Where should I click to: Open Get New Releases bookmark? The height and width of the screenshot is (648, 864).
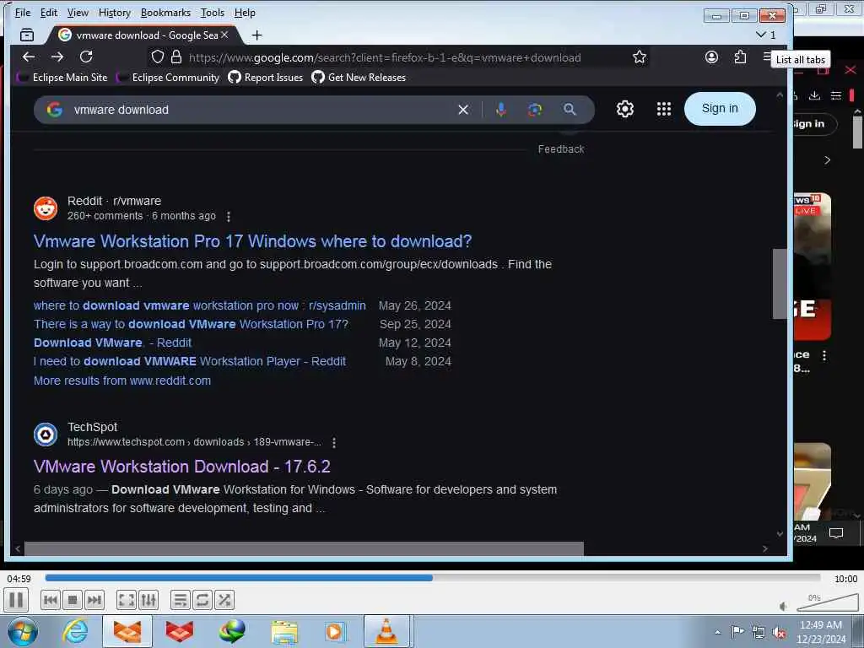point(359,77)
